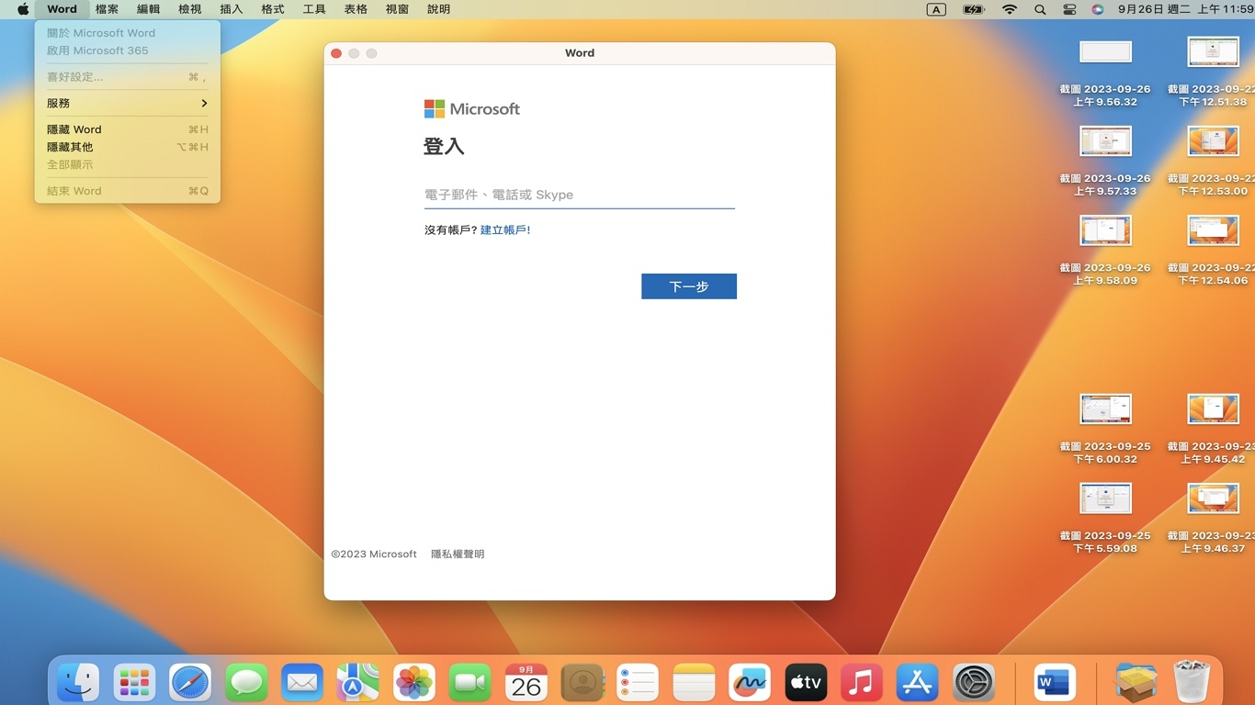Image resolution: width=1255 pixels, height=705 pixels.
Task: Open the 隱私權聲明 link
Action: (x=458, y=554)
